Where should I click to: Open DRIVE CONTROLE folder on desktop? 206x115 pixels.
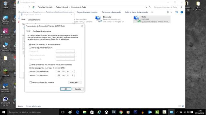point(198,6)
